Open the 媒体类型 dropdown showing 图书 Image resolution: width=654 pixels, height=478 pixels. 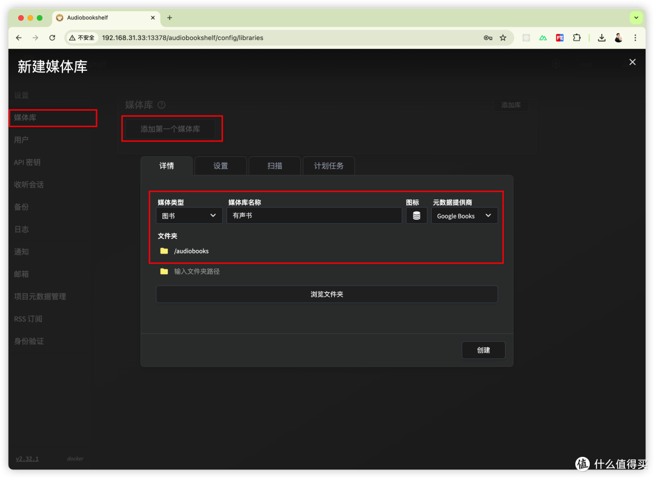(x=188, y=215)
